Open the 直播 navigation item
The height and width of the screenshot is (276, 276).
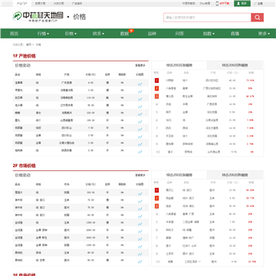235,34
